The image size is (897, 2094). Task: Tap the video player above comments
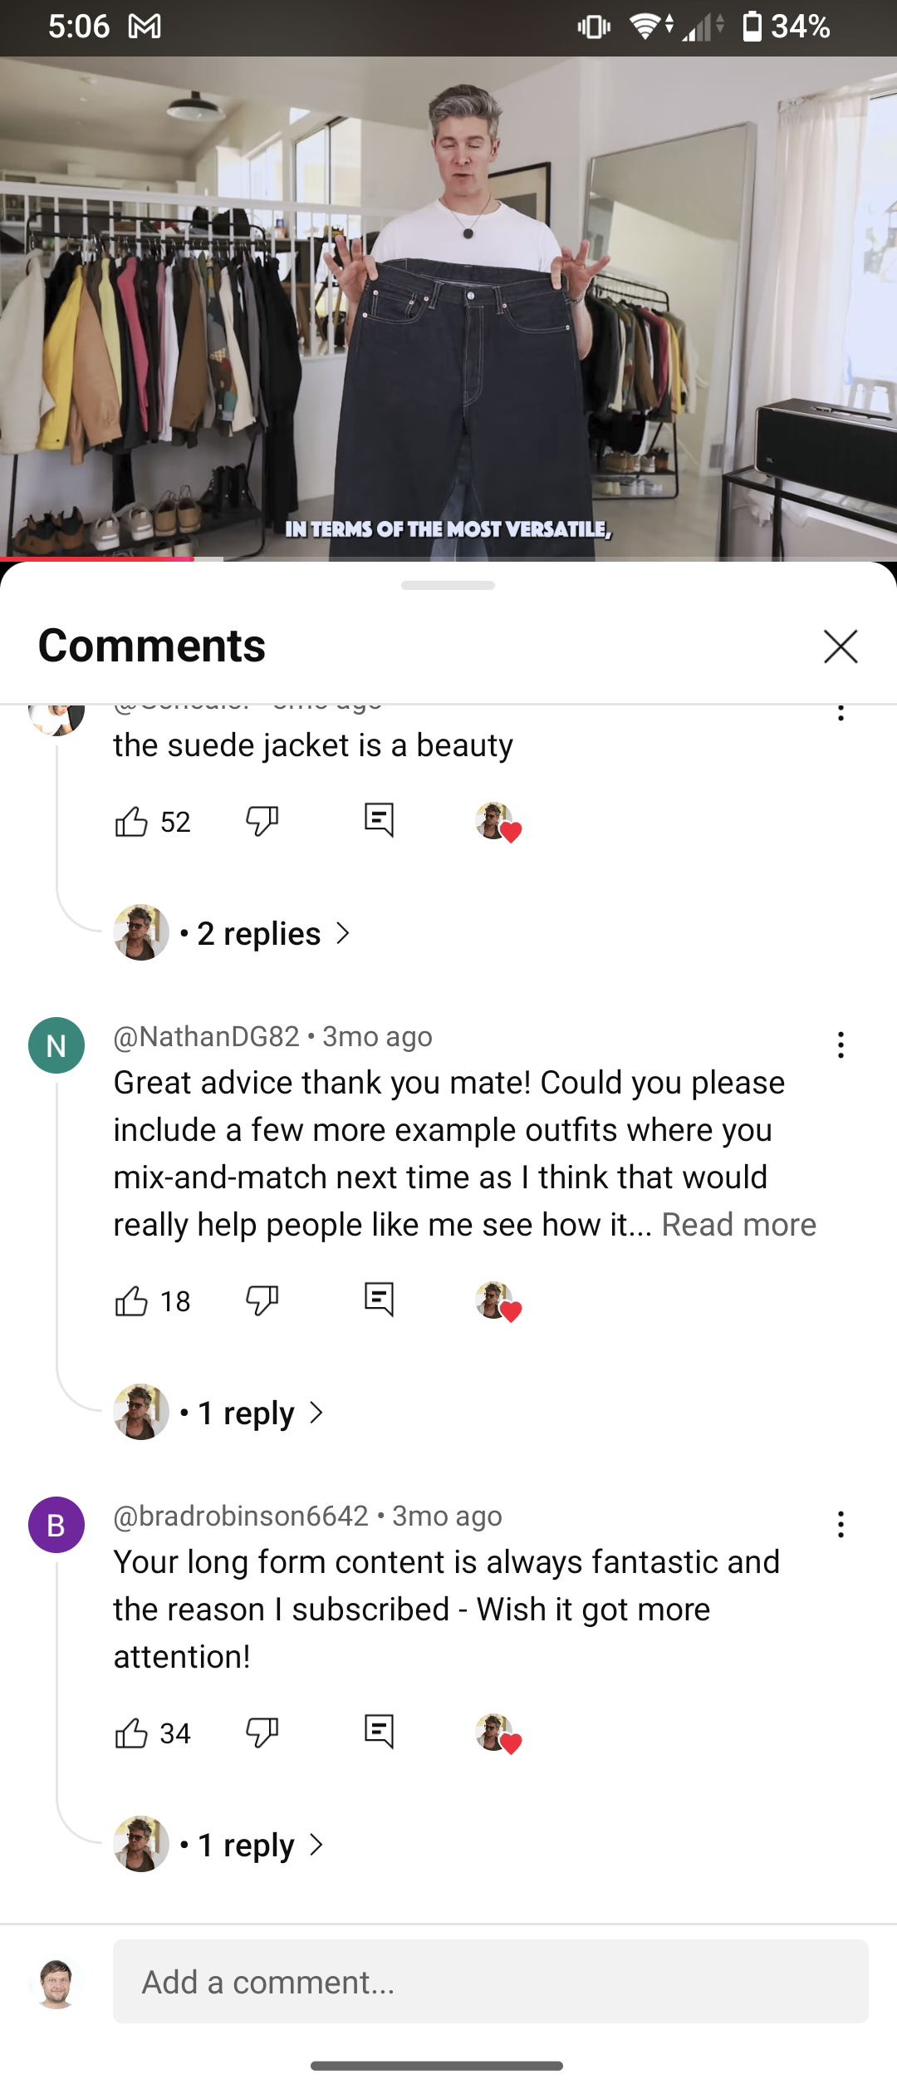click(x=448, y=307)
